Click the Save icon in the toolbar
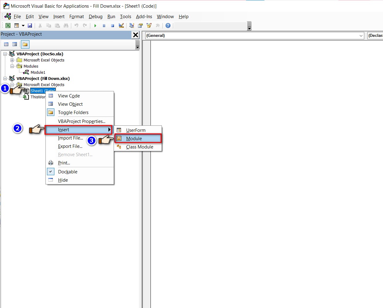 [30, 26]
